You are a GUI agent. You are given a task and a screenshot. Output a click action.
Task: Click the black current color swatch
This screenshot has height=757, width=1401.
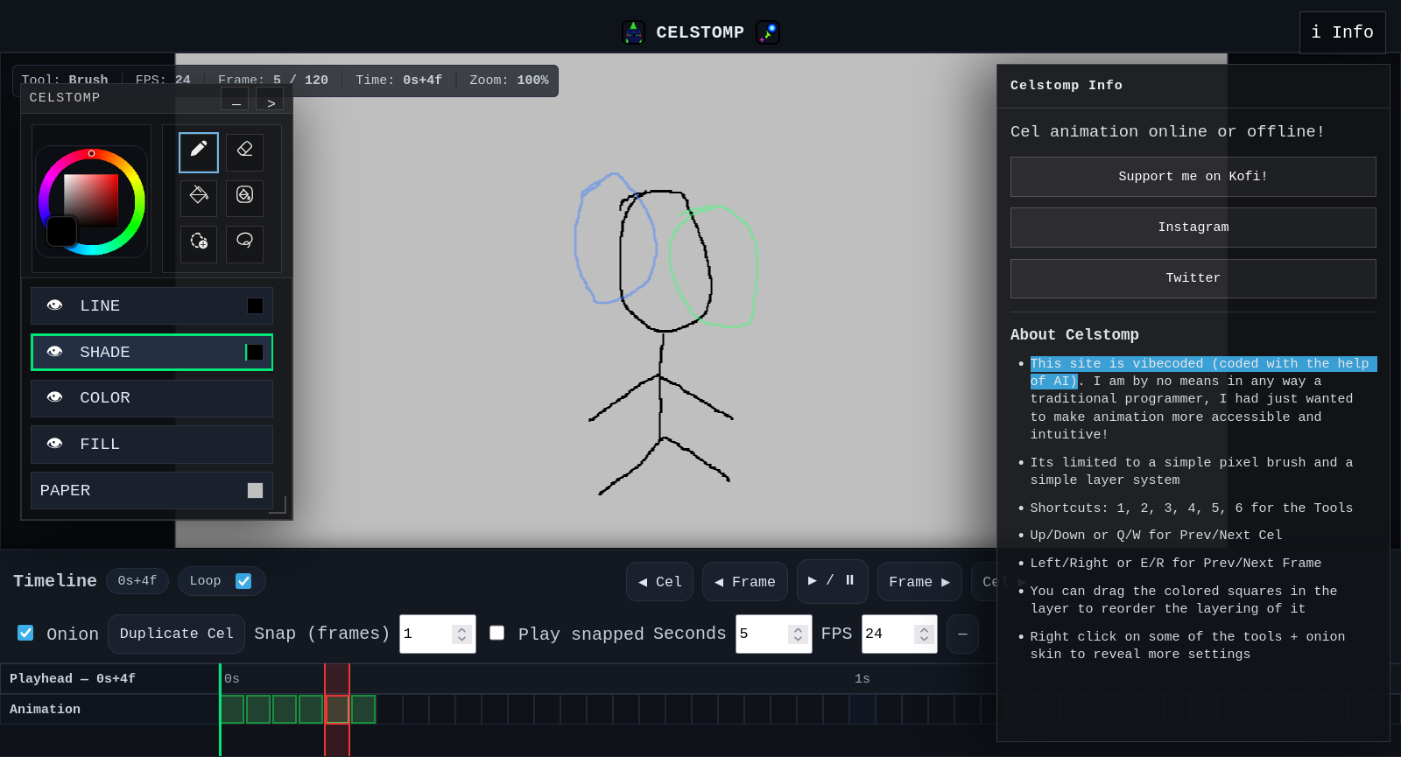pos(61,232)
